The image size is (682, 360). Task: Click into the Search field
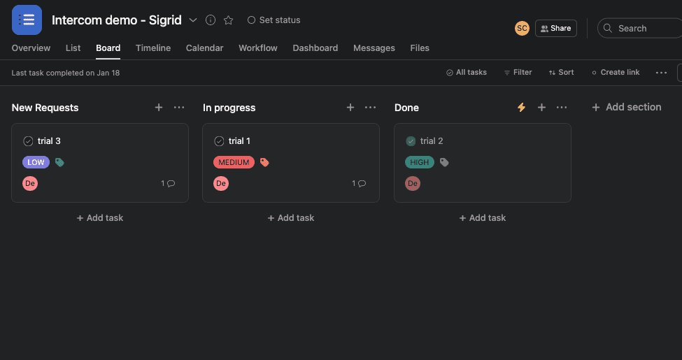pos(640,28)
